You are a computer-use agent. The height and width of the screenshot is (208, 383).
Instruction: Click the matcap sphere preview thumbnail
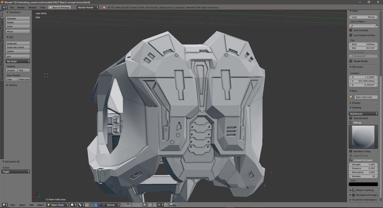tap(363, 137)
